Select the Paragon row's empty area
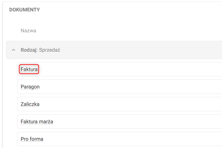 (x=127, y=87)
